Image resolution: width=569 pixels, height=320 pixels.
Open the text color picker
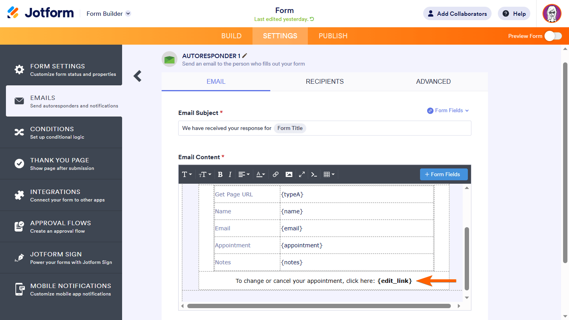pos(261,174)
